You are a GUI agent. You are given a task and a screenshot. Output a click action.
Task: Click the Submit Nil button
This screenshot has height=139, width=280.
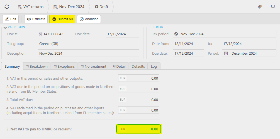pyautogui.click(x=62, y=19)
